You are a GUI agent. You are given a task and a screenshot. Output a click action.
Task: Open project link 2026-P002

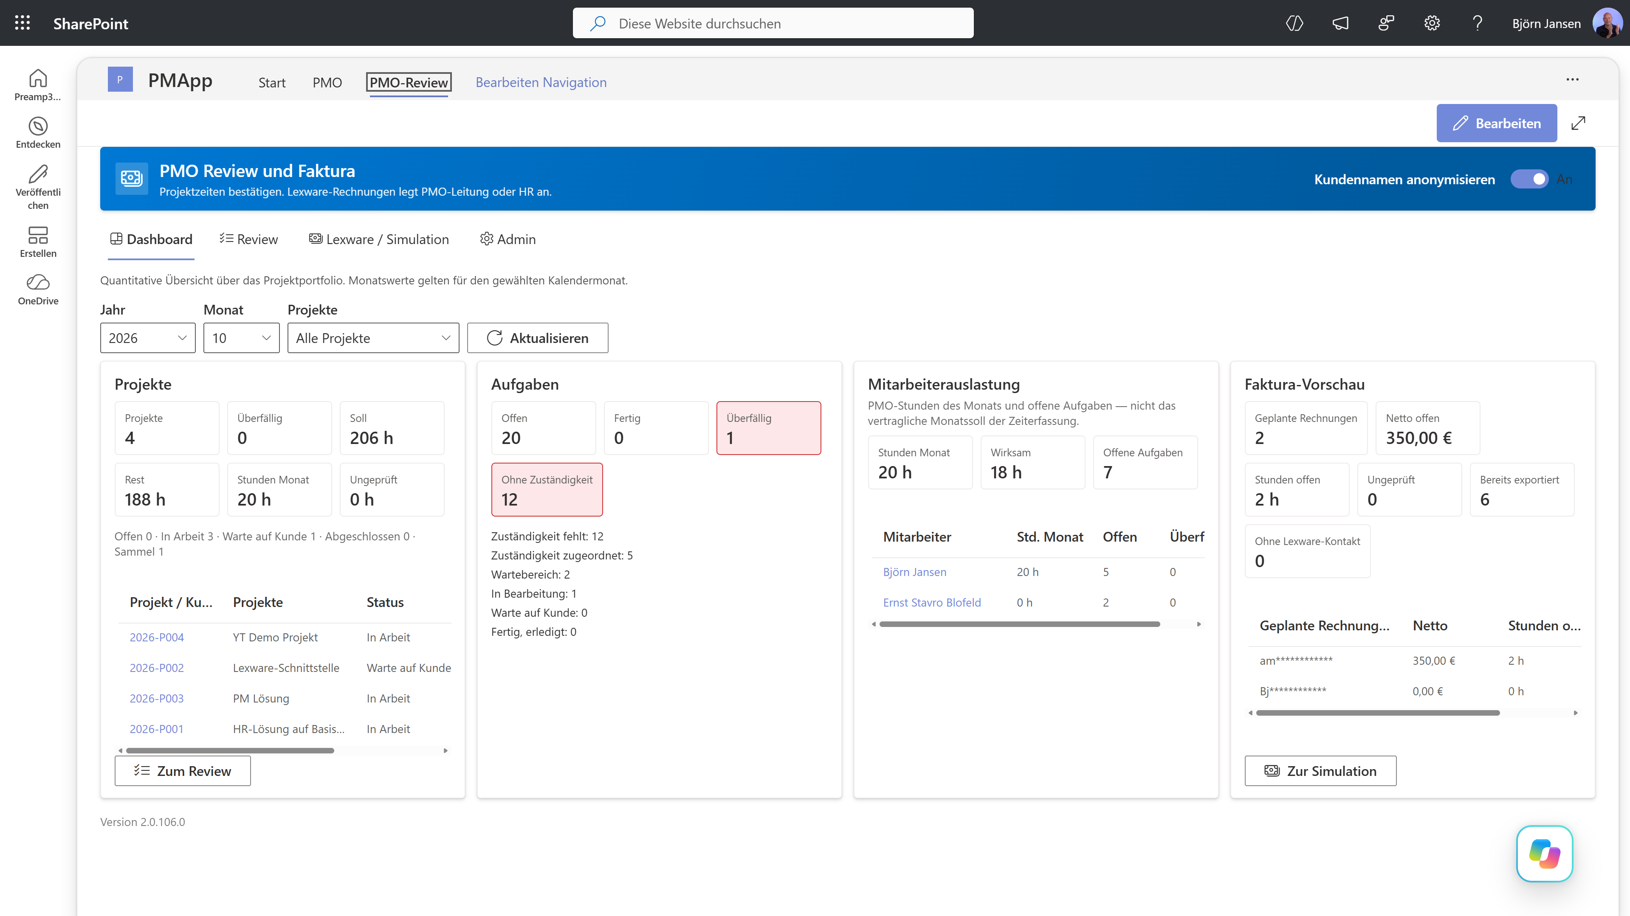click(x=156, y=668)
